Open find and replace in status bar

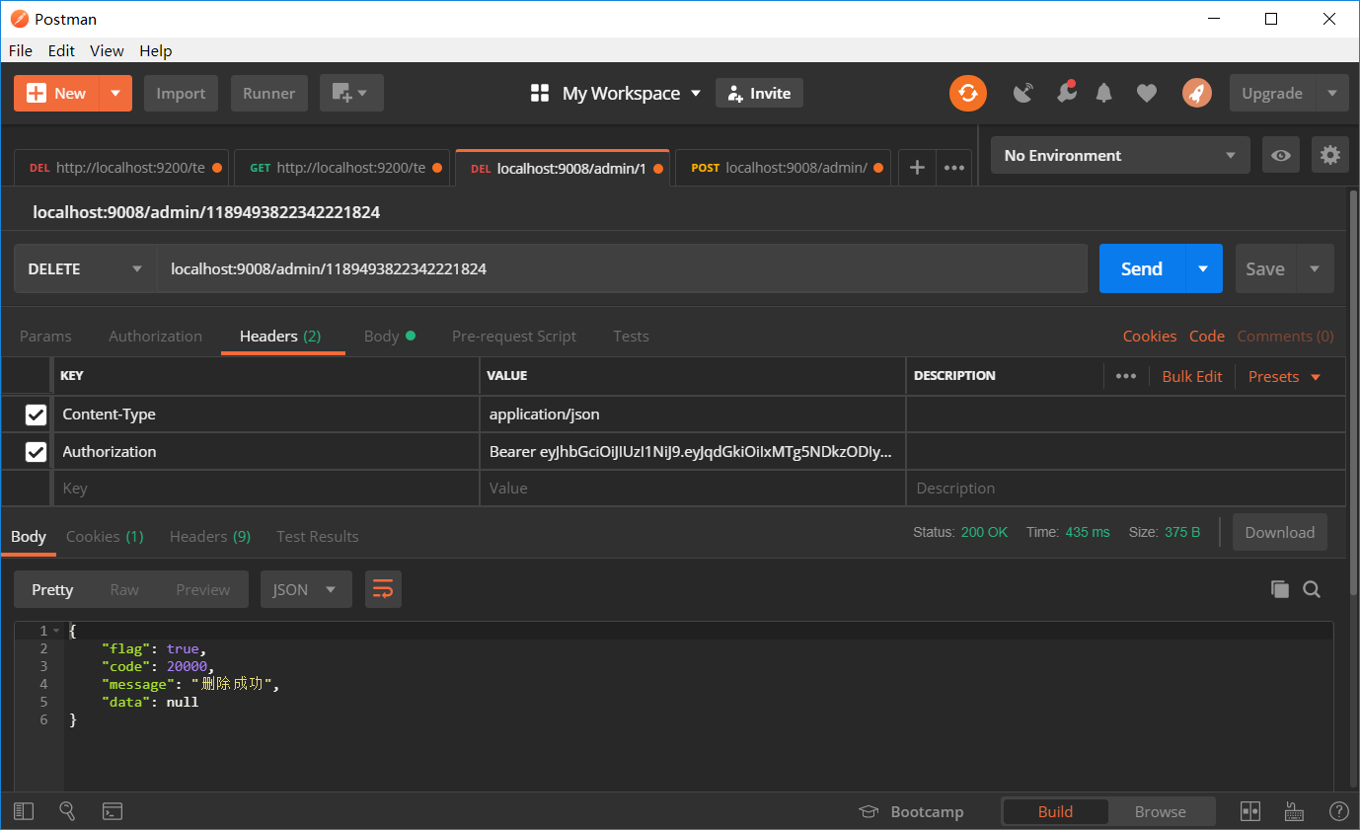click(x=67, y=811)
